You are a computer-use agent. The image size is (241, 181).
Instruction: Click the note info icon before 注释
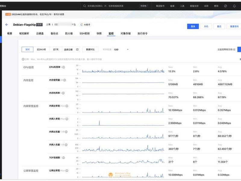(x=23, y=59)
